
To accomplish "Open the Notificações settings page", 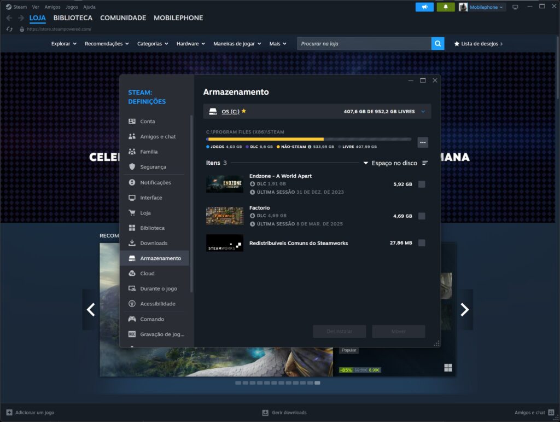I will coord(155,182).
